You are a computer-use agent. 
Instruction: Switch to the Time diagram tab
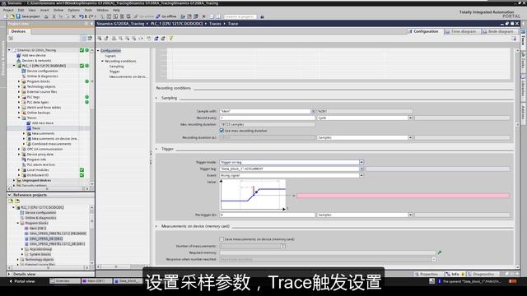point(461,31)
